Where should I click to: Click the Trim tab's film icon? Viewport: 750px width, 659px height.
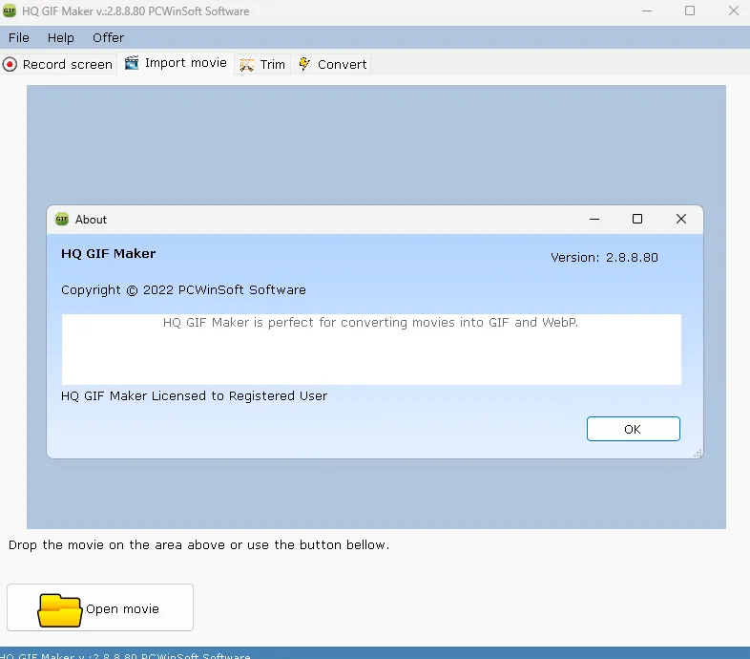tap(246, 65)
